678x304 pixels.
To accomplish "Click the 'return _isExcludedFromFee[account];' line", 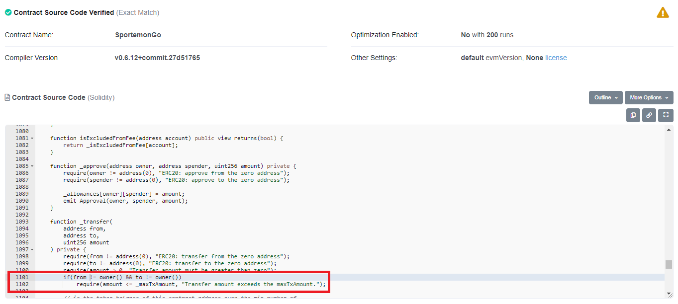I will pos(120,145).
